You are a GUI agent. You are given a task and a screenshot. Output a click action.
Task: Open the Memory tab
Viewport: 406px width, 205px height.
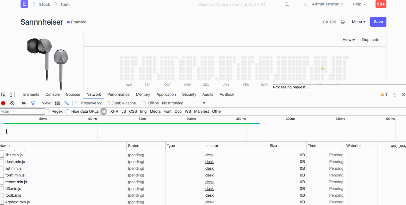pos(143,94)
